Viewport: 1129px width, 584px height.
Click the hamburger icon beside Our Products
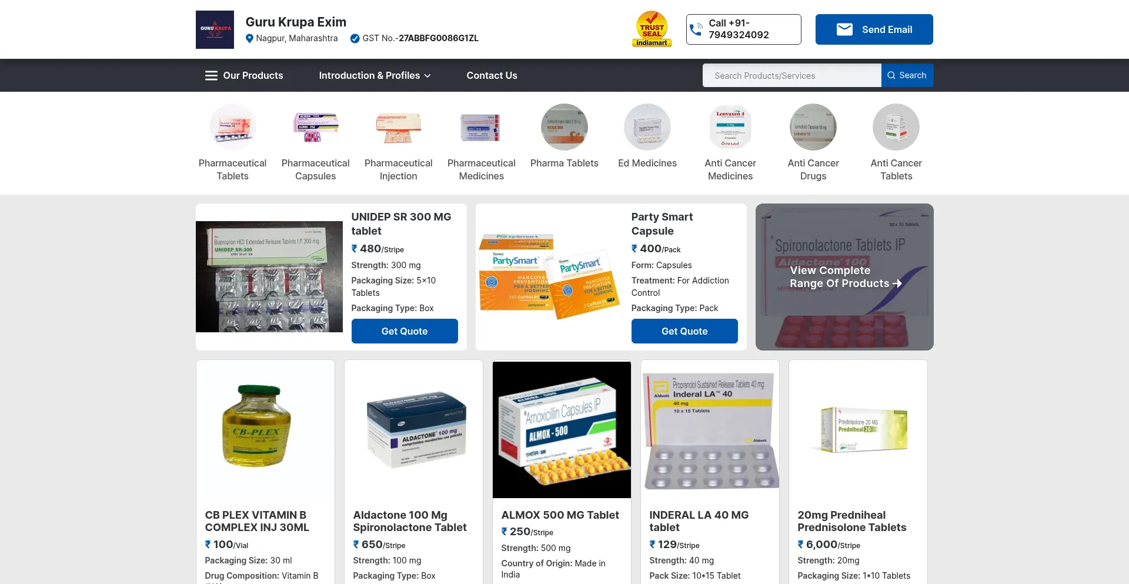pyautogui.click(x=211, y=75)
